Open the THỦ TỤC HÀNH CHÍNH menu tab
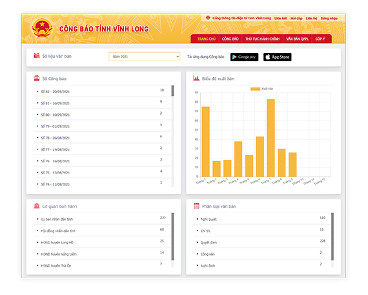The image size is (368, 295). [x=262, y=39]
